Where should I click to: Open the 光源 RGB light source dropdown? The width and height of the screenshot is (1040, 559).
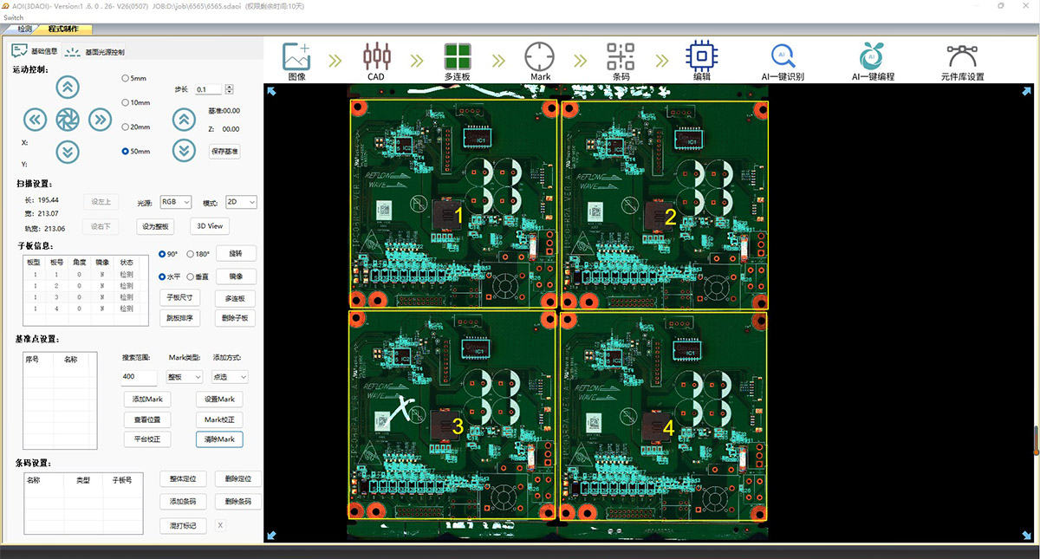(x=175, y=202)
